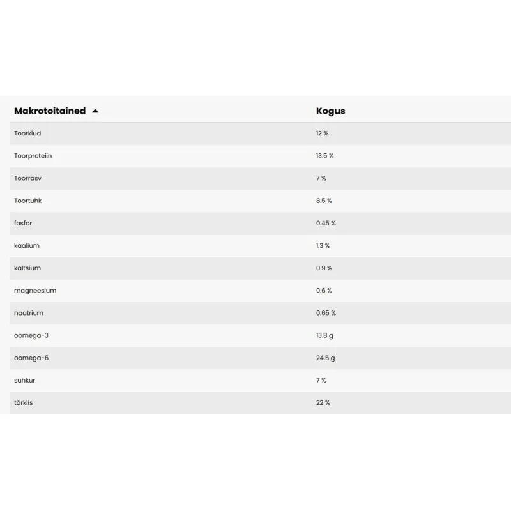Click the oomega-3 row label

click(x=31, y=335)
